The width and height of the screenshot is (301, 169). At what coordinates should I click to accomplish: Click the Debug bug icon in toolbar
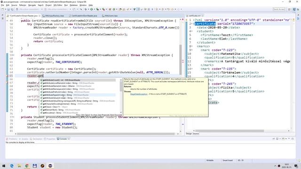tap(86, 9)
